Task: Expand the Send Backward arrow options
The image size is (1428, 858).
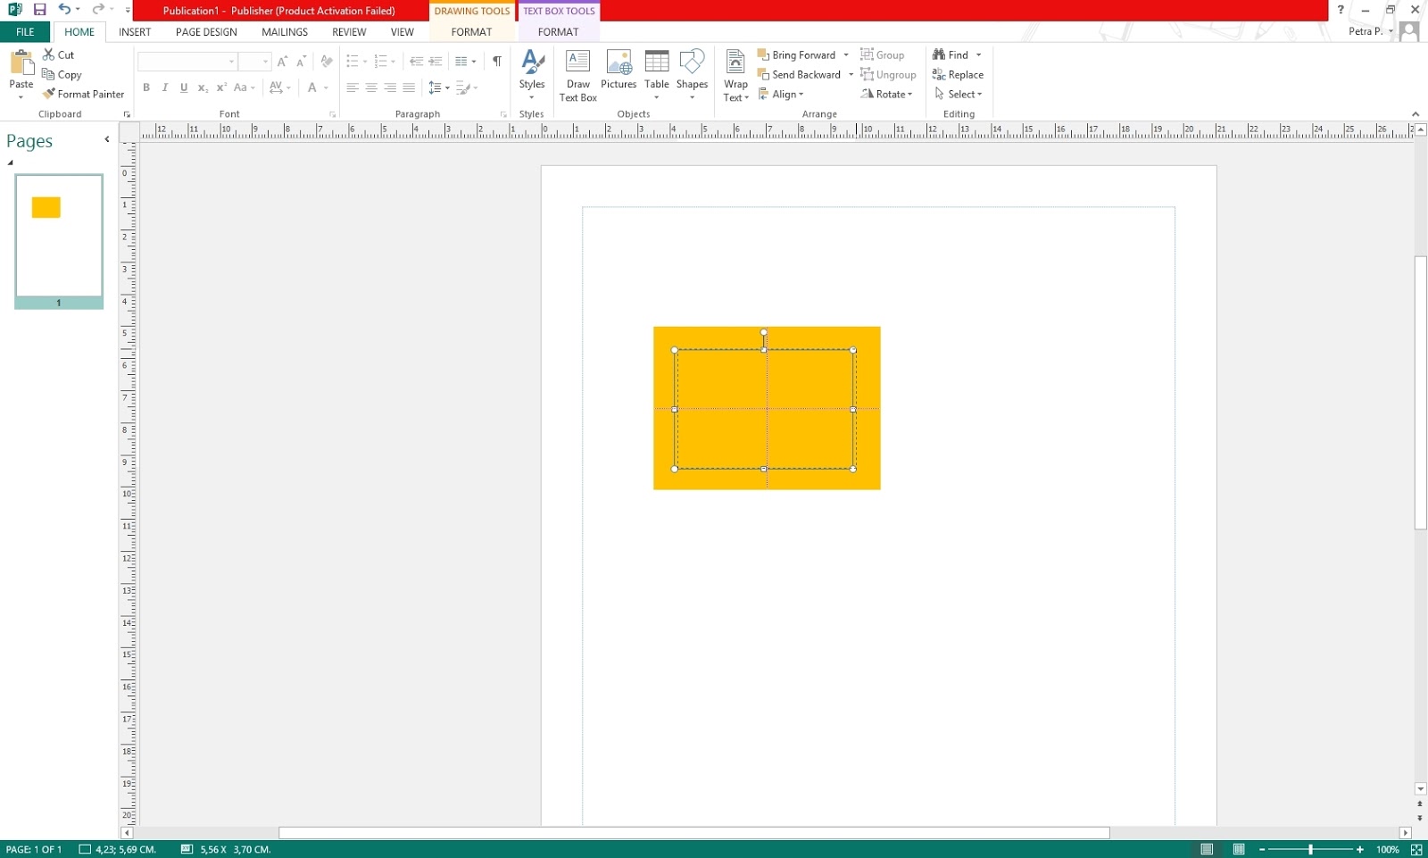Action: [851, 74]
